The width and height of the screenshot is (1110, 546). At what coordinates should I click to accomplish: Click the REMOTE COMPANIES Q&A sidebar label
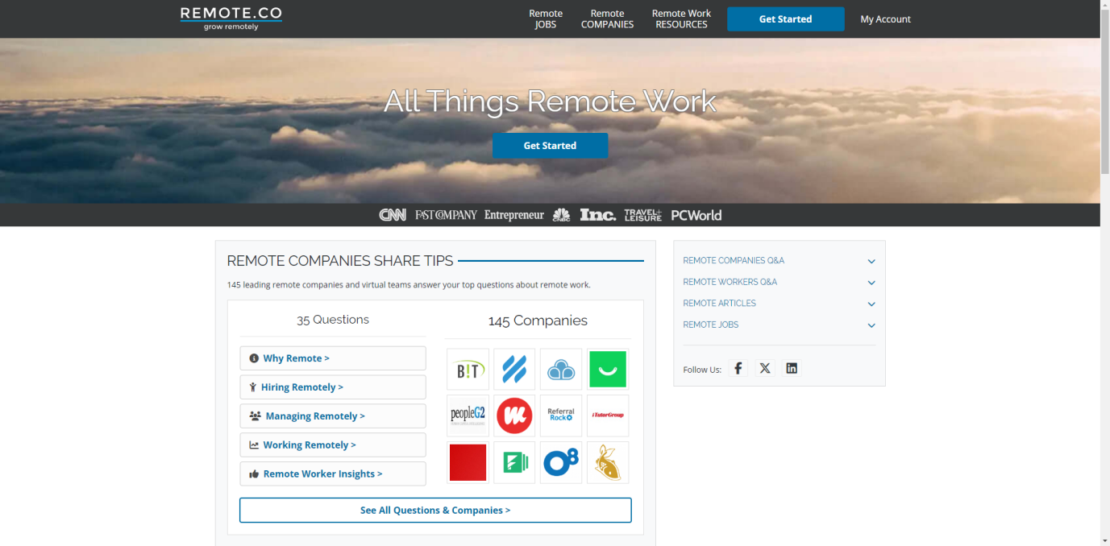(734, 261)
